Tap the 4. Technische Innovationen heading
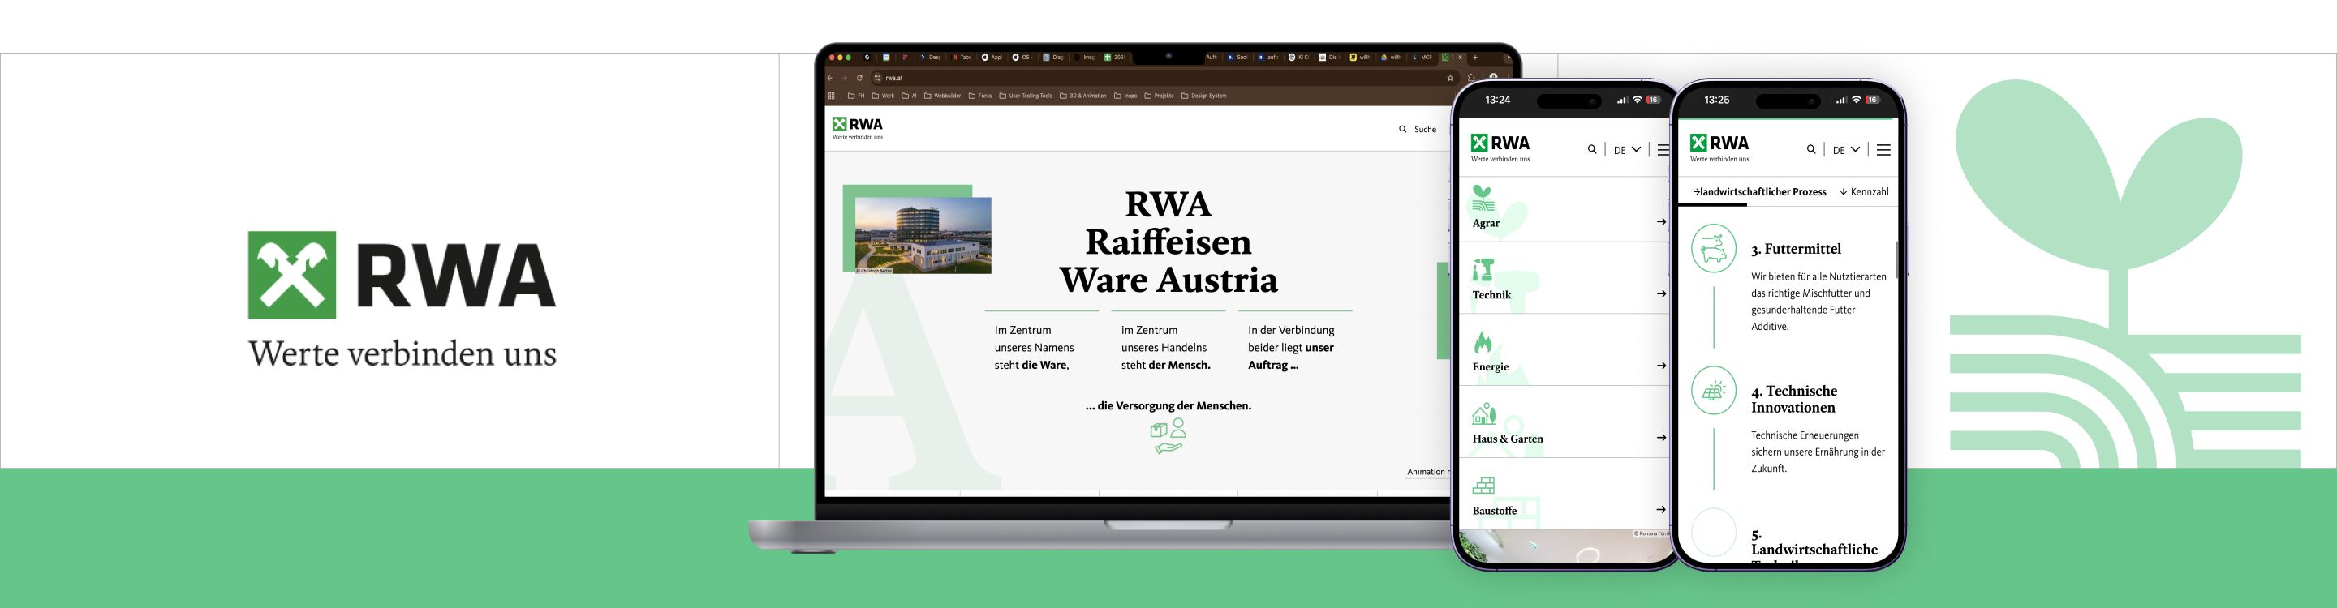The width and height of the screenshot is (2337, 608). (x=1793, y=399)
